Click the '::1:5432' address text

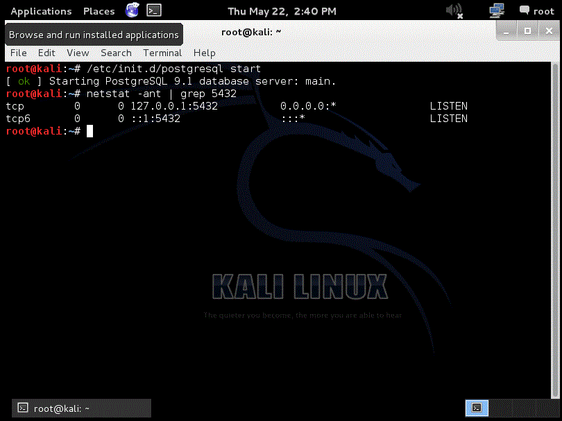[x=155, y=119]
